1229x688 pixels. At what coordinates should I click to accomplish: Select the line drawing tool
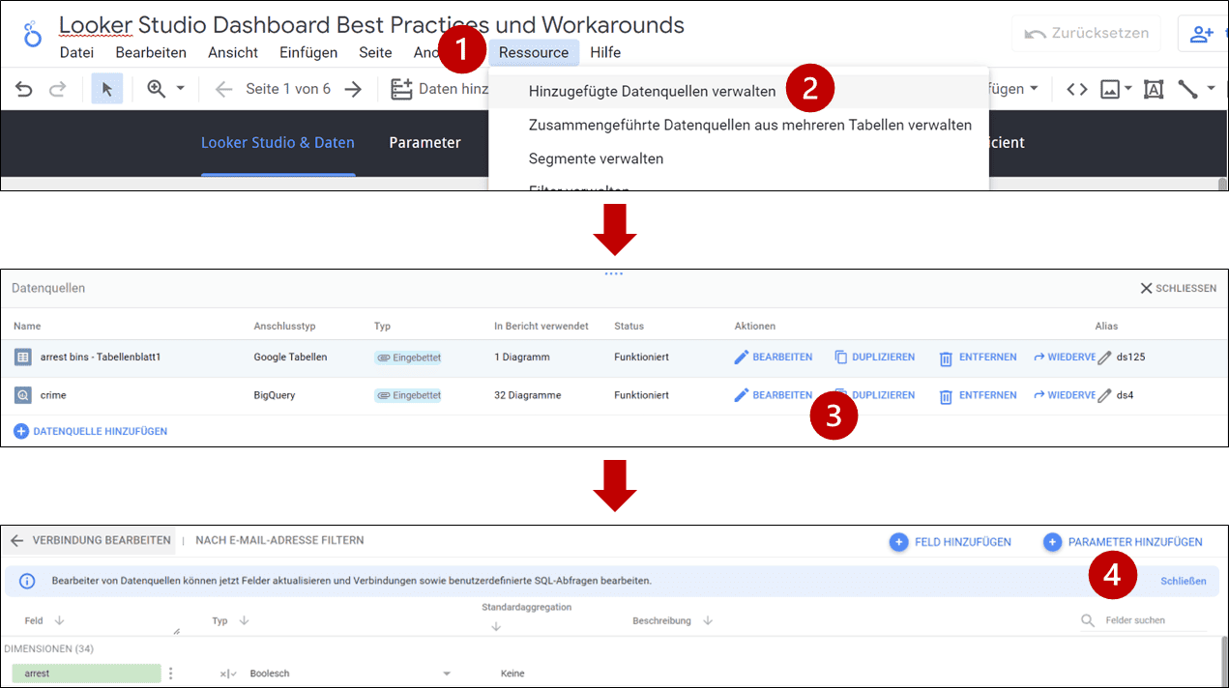(x=1187, y=89)
